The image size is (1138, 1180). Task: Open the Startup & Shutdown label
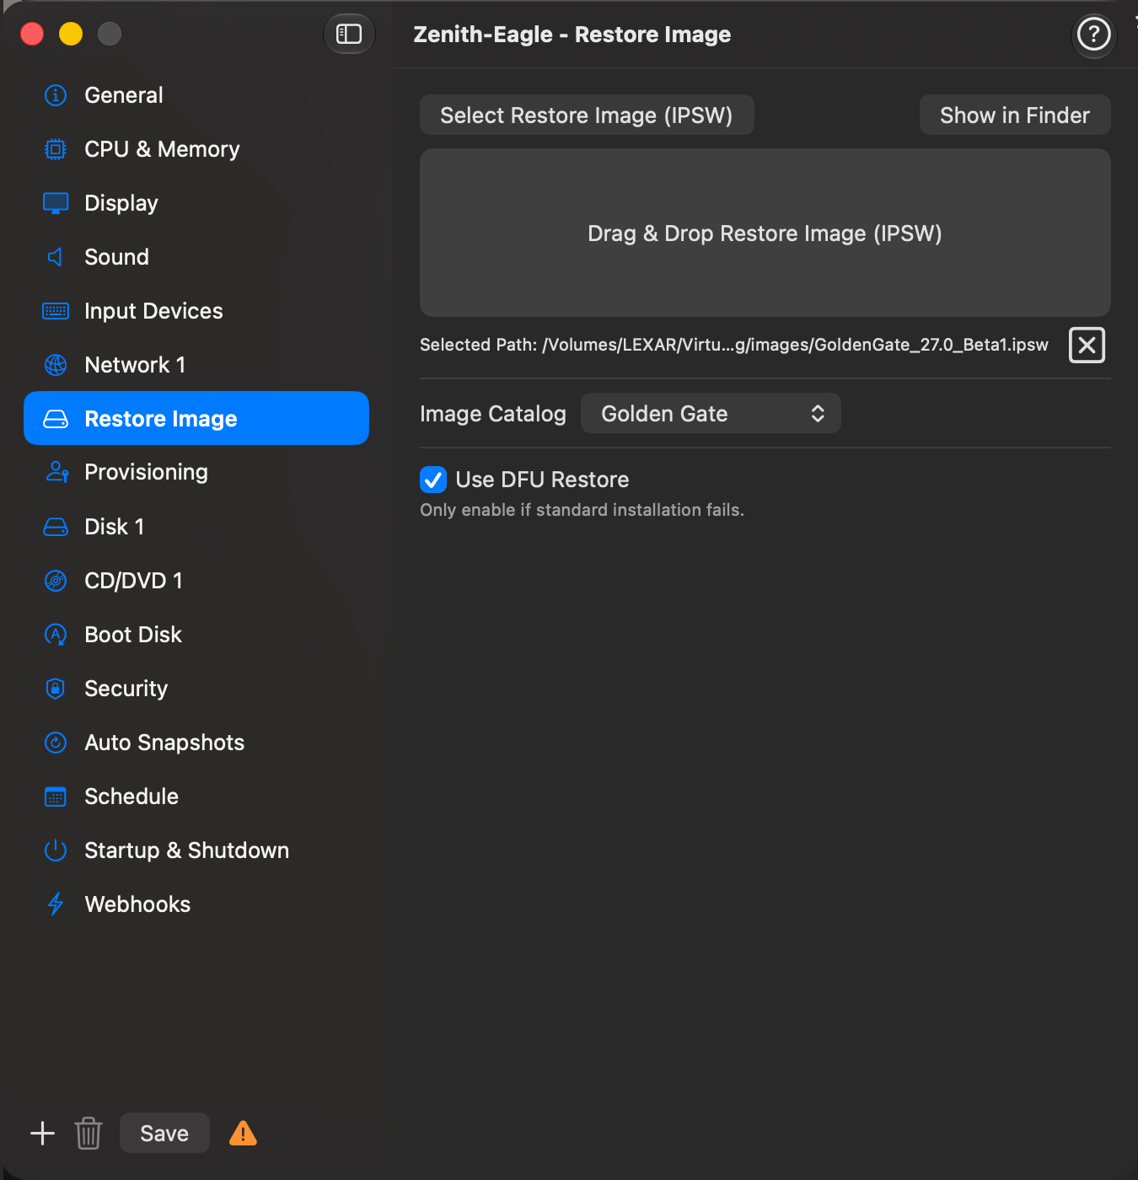tap(186, 850)
